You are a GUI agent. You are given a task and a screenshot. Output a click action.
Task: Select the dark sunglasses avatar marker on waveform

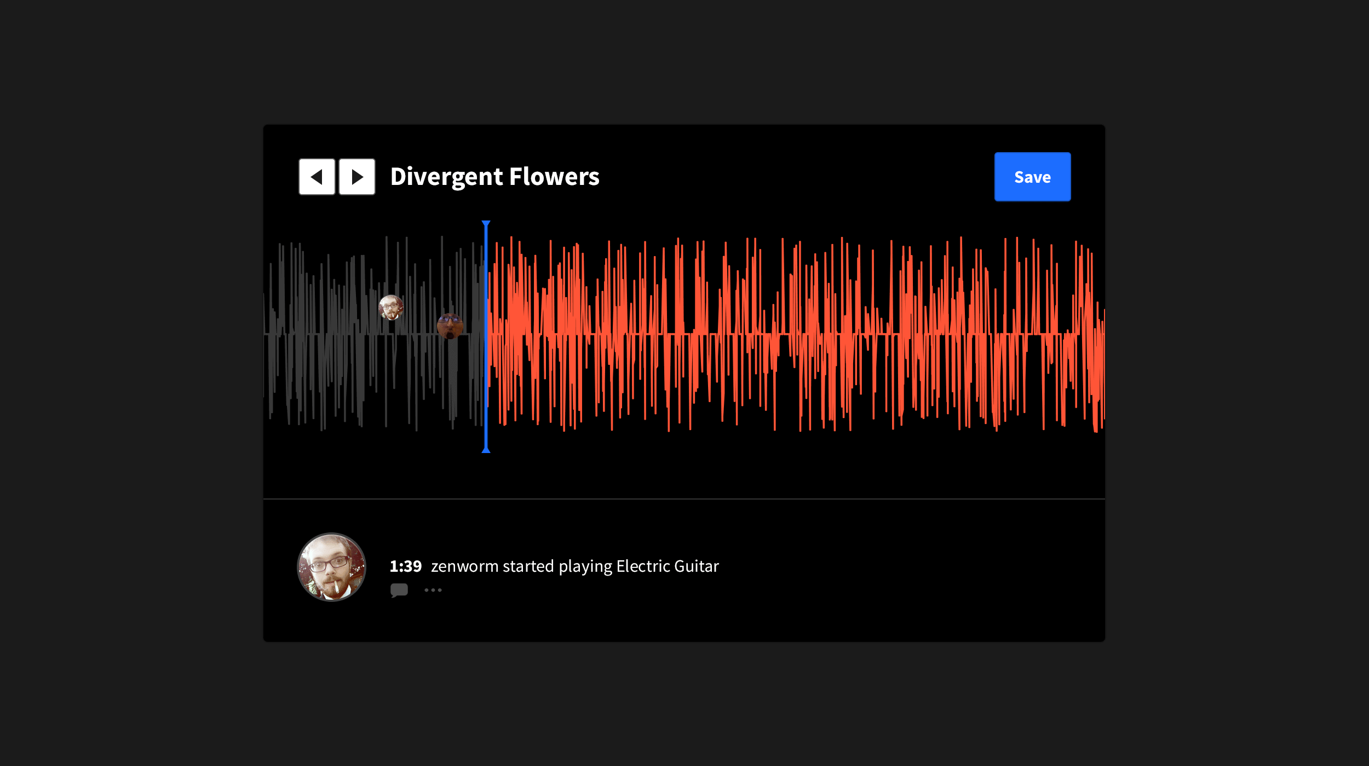[450, 326]
